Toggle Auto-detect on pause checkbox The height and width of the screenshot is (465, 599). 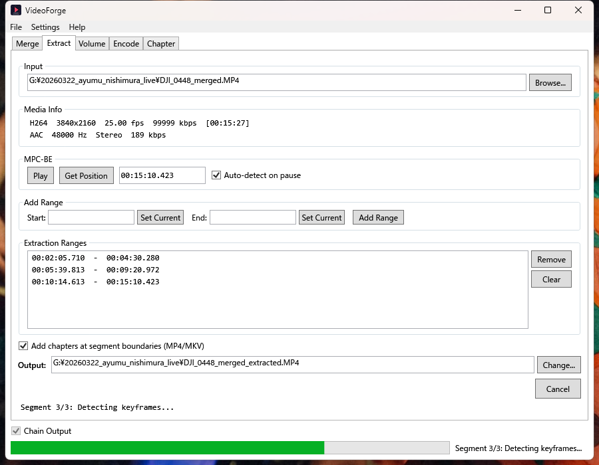pyautogui.click(x=216, y=175)
